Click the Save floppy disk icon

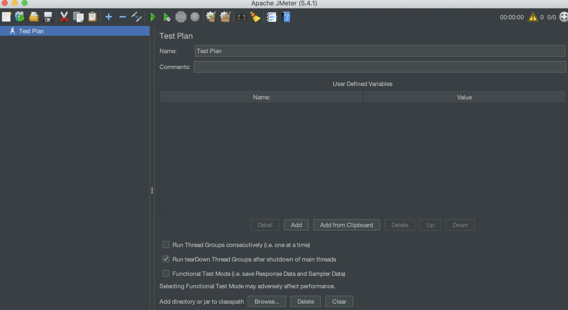(x=48, y=17)
